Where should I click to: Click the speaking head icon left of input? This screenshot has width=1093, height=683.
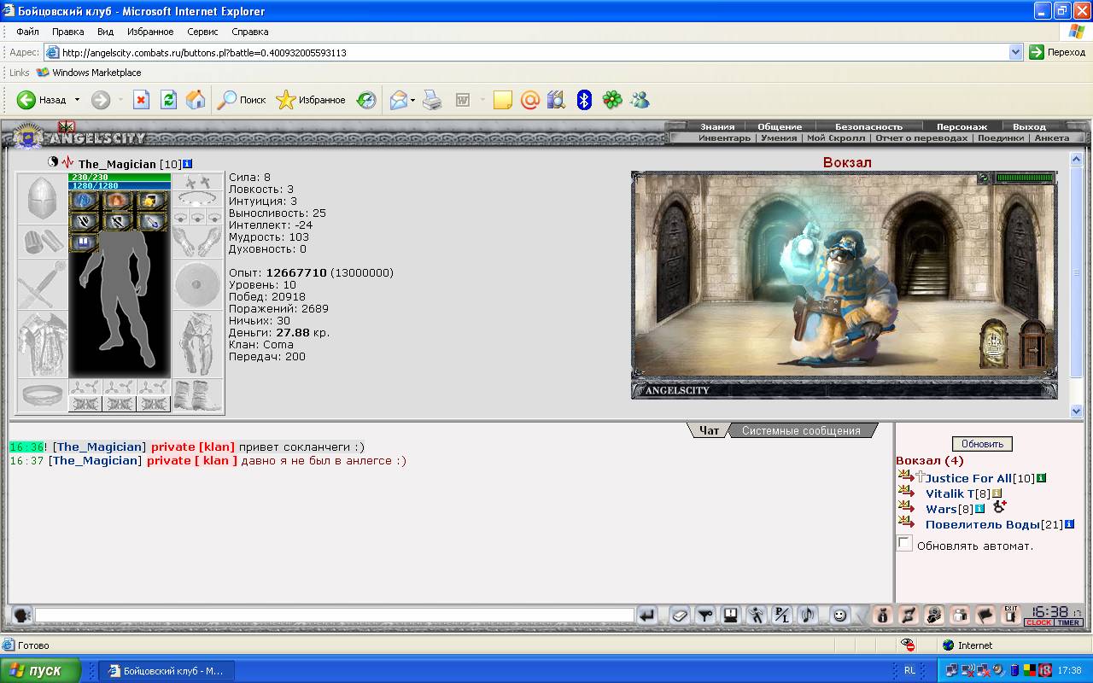click(21, 615)
